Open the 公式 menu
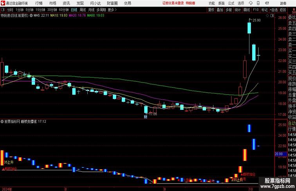The image size is (296, 191). 231,3
